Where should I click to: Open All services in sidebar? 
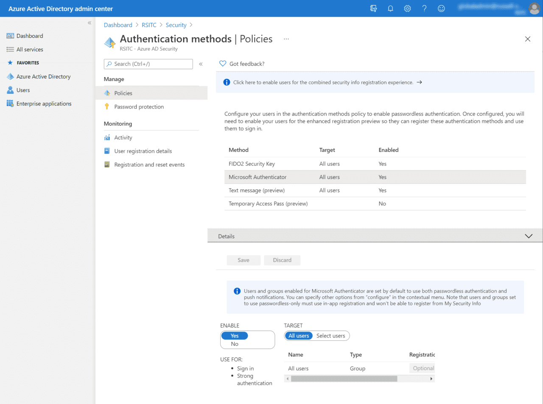(x=30, y=50)
